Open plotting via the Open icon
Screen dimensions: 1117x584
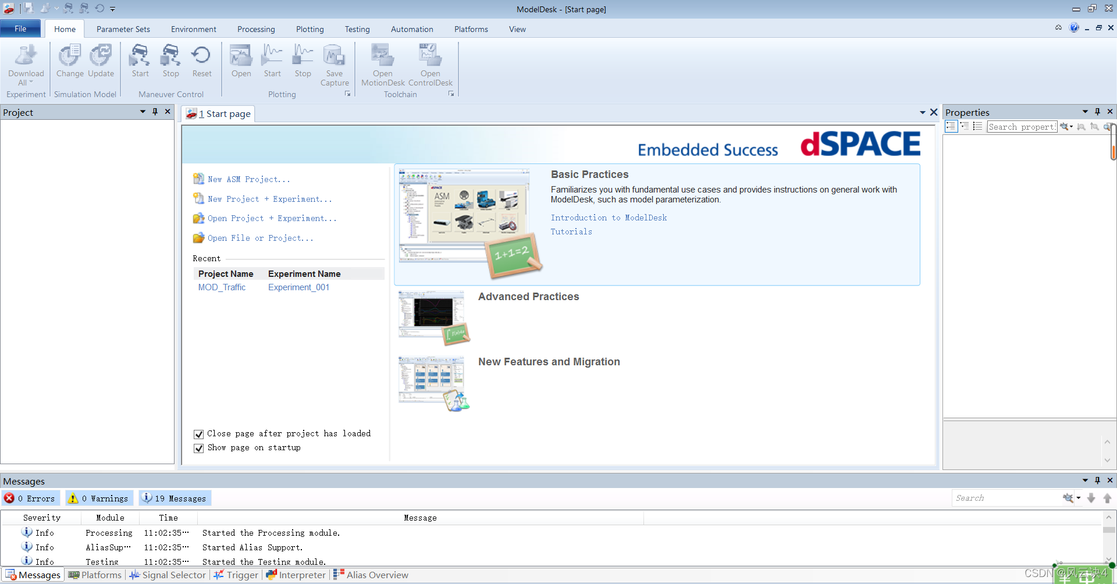click(x=241, y=56)
